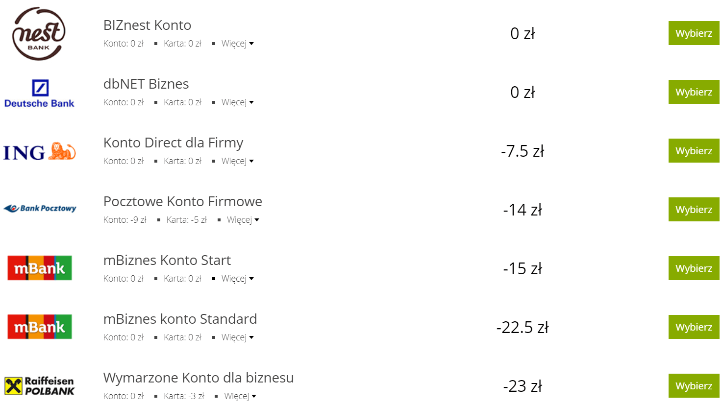Click Wybierz for mBiznes konto Standard
The width and height of the screenshot is (722, 406).
(x=694, y=327)
